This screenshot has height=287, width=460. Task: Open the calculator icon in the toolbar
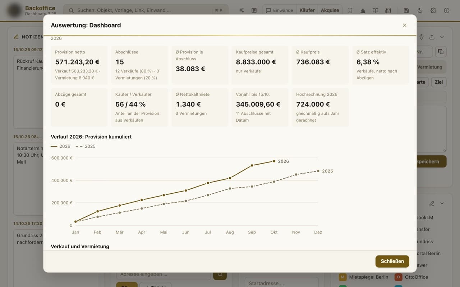coord(350,10)
